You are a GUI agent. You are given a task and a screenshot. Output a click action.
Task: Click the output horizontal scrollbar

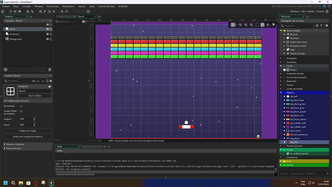click(75, 174)
